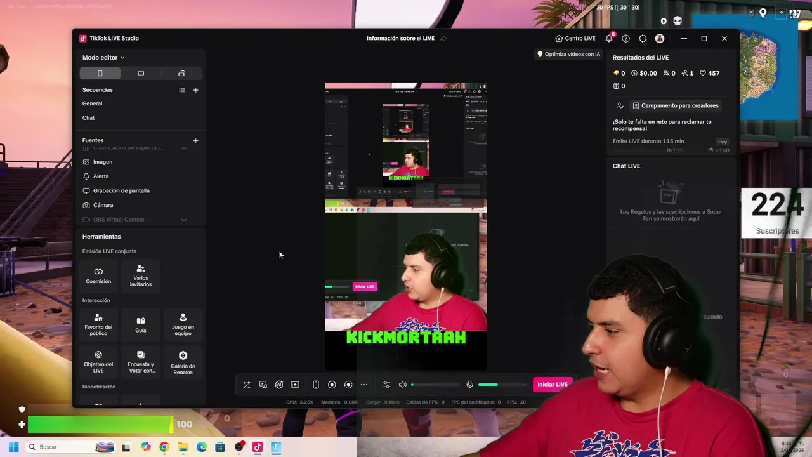This screenshot has height=457, width=812.
Task: Select the landscape layout tab
Action: point(141,73)
